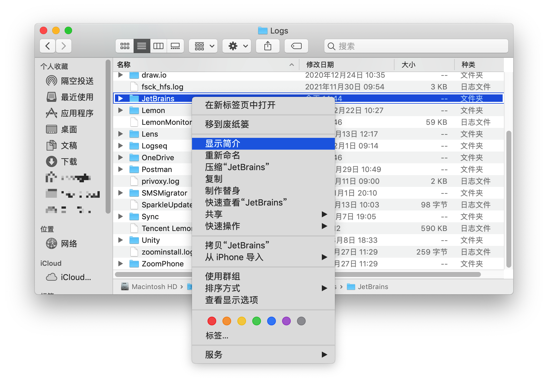
Task: Open Downloads (下载) in sidebar
Action: [62, 162]
